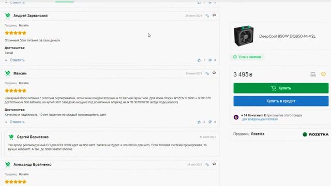The image size is (331, 186).
Task: Copy link icon on Александр Брайченко review
Action: coord(207,164)
